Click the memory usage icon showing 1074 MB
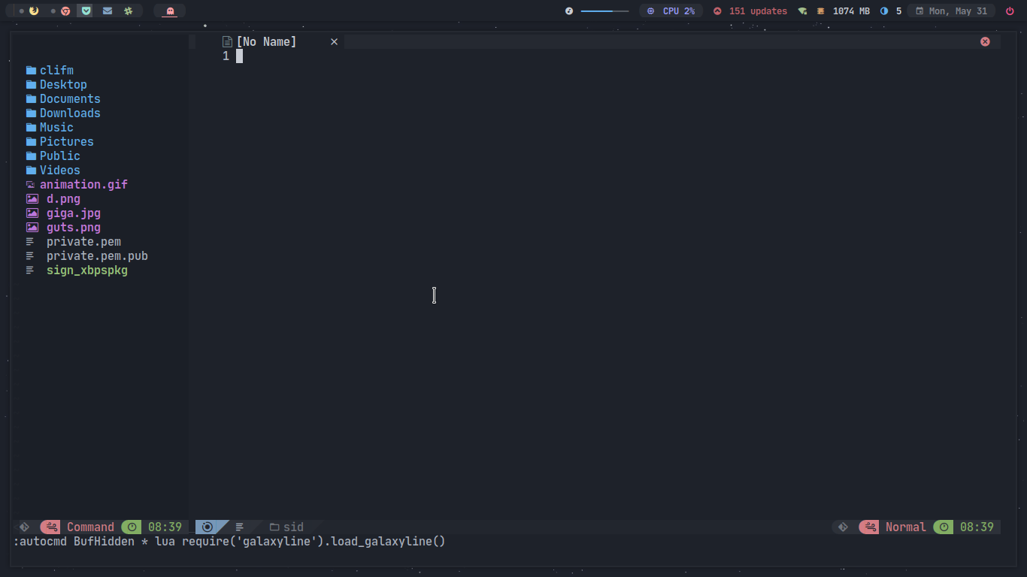This screenshot has height=577, width=1027. pyautogui.click(x=819, y=11)
